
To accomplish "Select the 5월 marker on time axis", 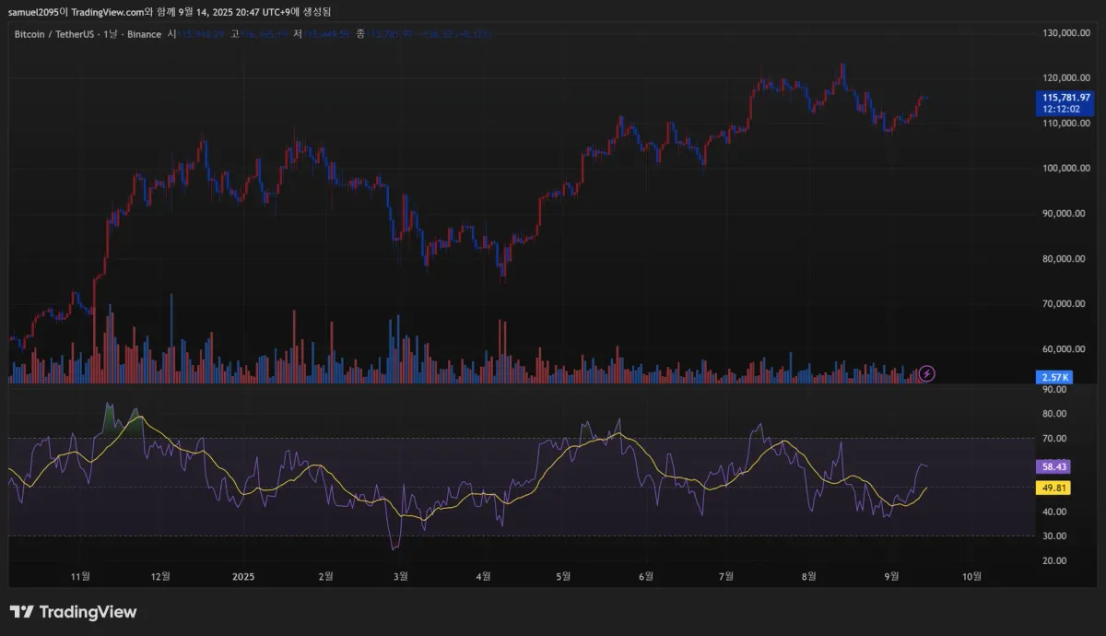I will click(564, 577).
